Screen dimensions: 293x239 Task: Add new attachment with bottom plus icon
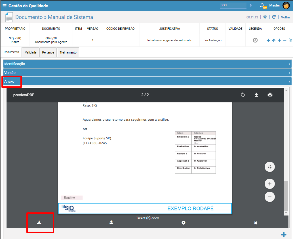[x=284, y=234]
